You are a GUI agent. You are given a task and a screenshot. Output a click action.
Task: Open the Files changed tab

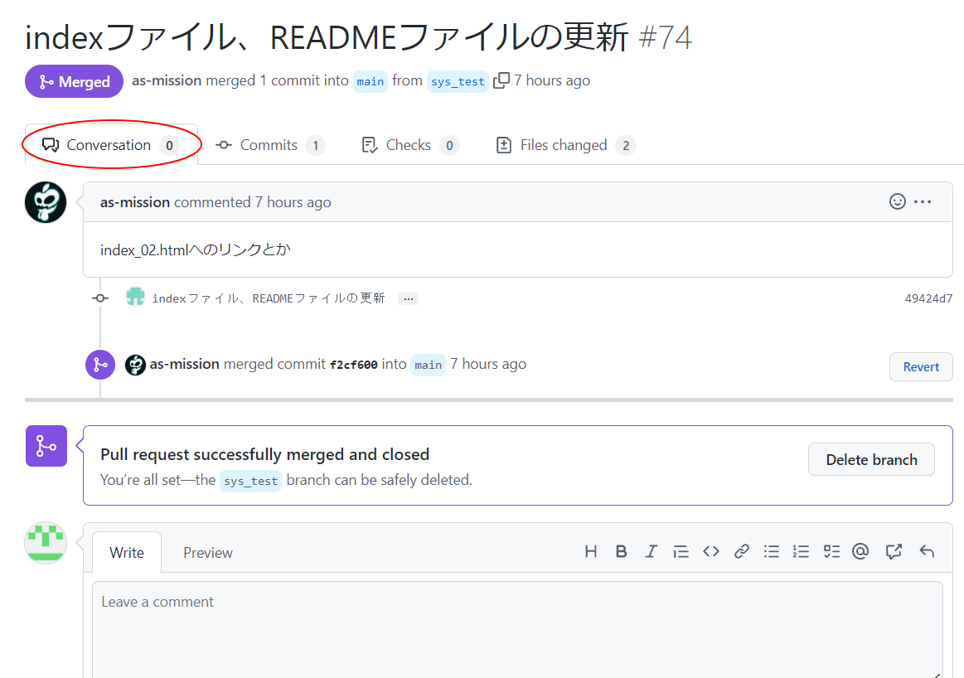pyautogui.click(x=564, y=145)
